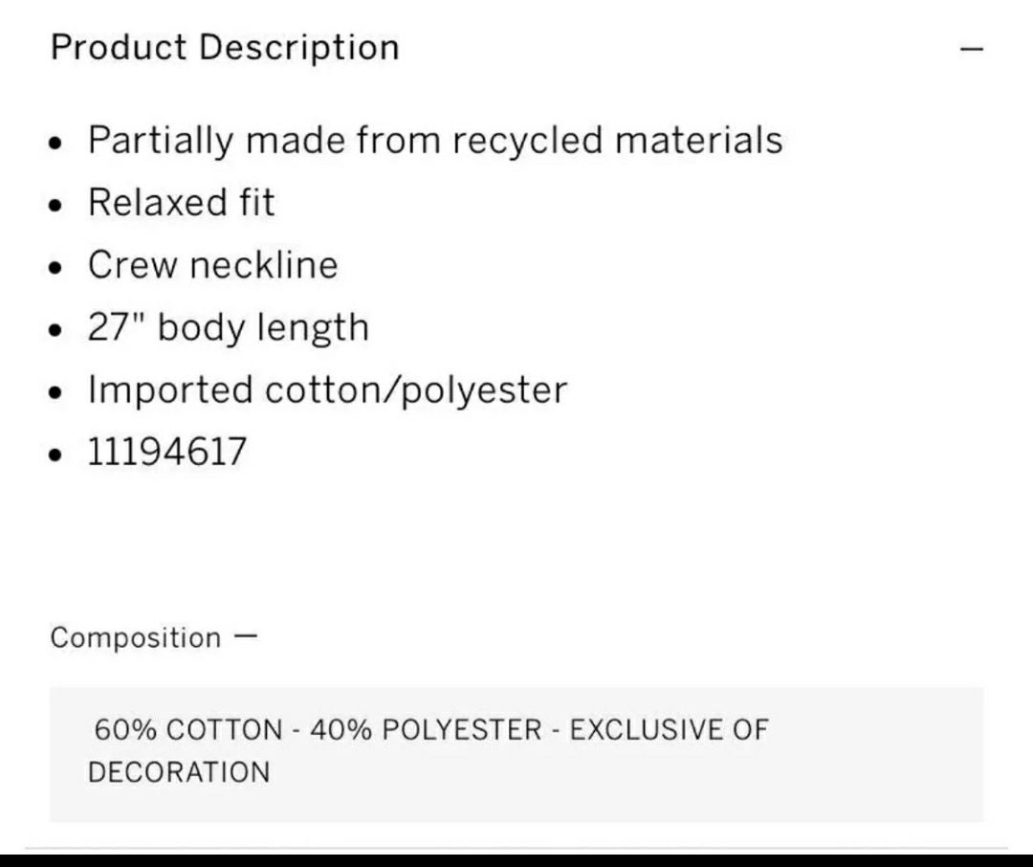Click the bullet beside 11194617
The width and height of the screenshot is (1033, 867).
tap(55, 455)
